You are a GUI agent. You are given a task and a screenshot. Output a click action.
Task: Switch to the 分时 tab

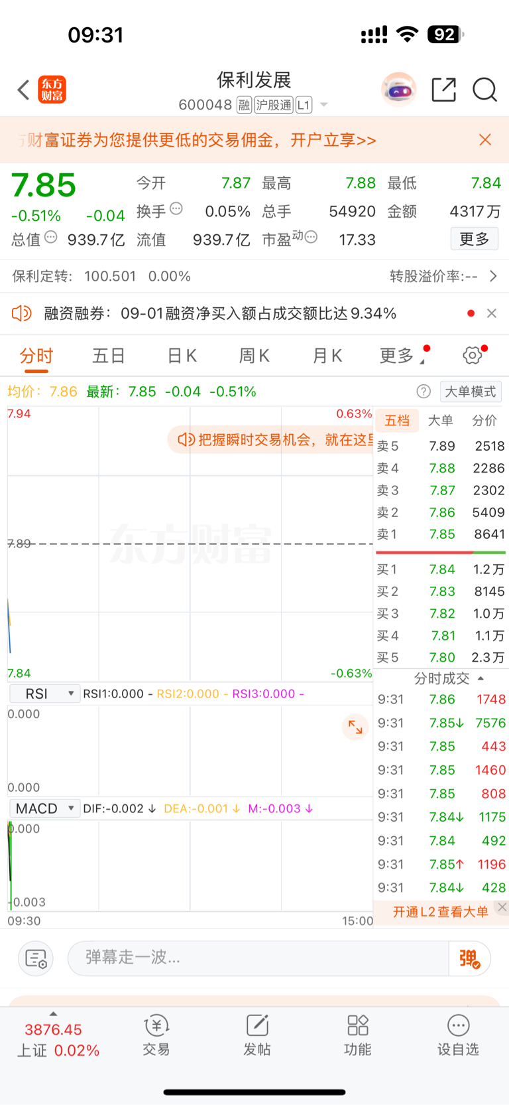tap(36, 356)
